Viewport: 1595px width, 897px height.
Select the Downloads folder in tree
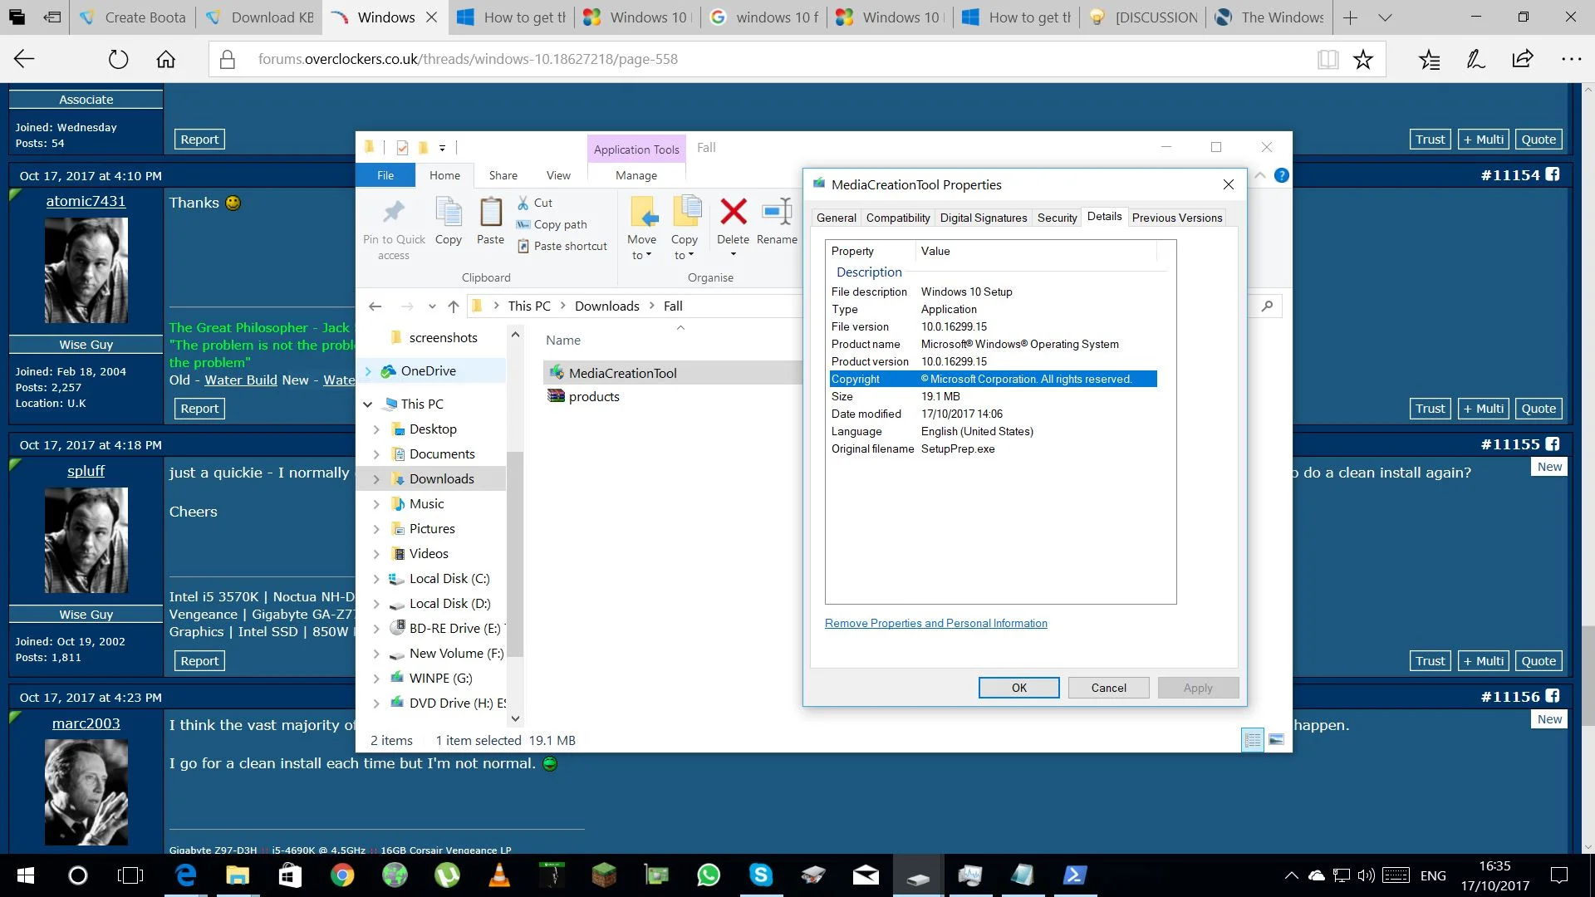tap(441, 479)
